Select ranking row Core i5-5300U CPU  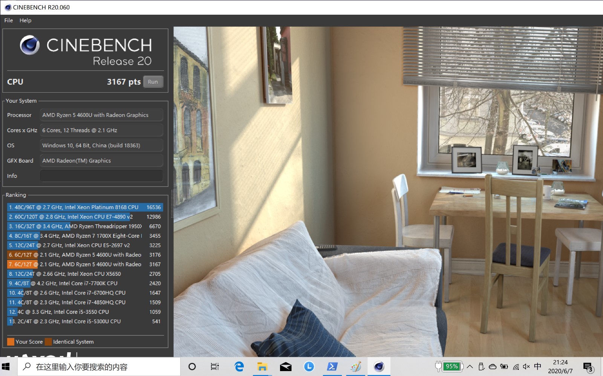tap(85, 321)
